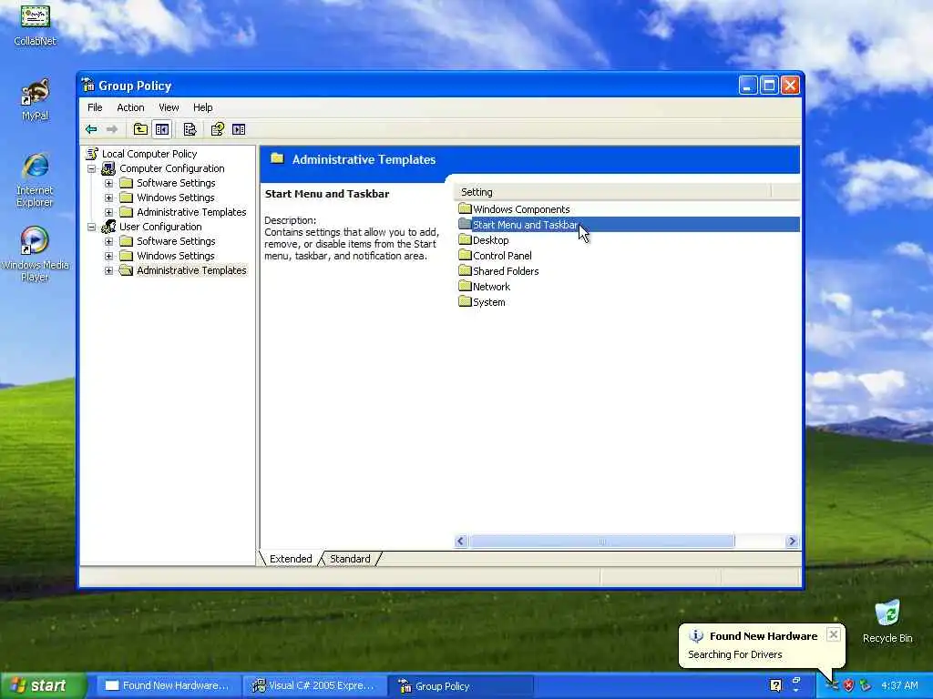This screenshot has width=933, height=699.
Task: Open the Windows Media Player desktop icon
Action: point(36,254)
